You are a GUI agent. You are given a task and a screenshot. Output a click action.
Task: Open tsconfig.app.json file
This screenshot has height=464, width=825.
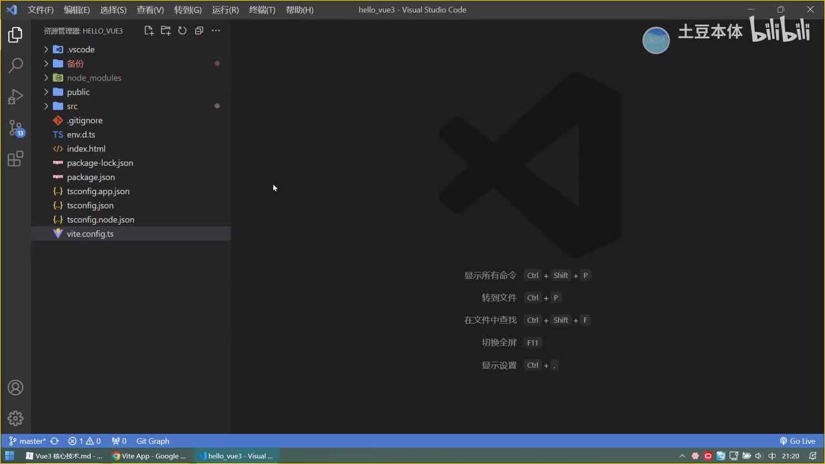tap(130, 191)
